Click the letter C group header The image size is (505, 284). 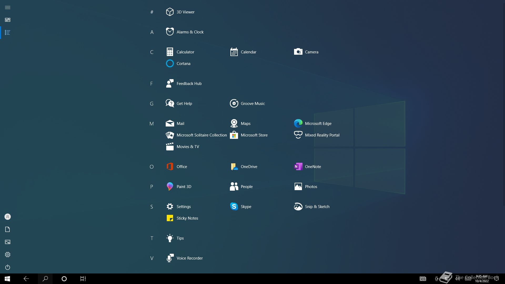click(152, 52)
